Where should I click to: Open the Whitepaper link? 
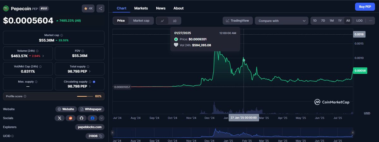pyautogui.click(x=91, y=109)
